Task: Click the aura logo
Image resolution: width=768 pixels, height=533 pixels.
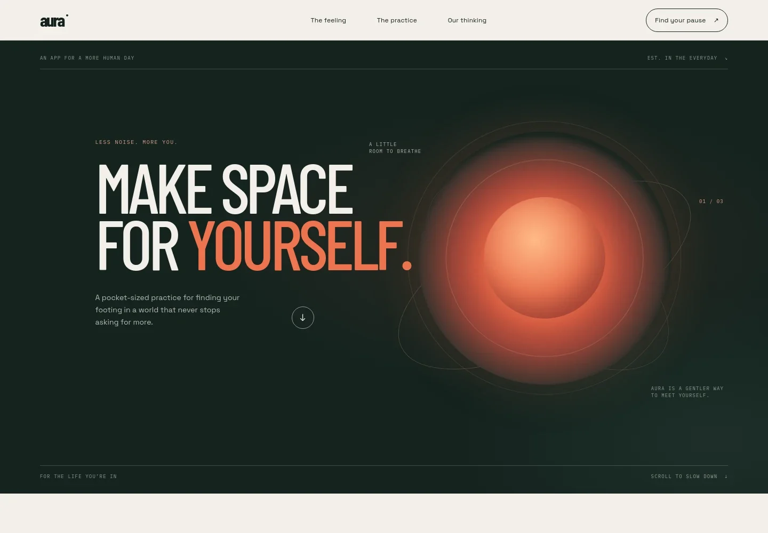Action: [54, 21]
